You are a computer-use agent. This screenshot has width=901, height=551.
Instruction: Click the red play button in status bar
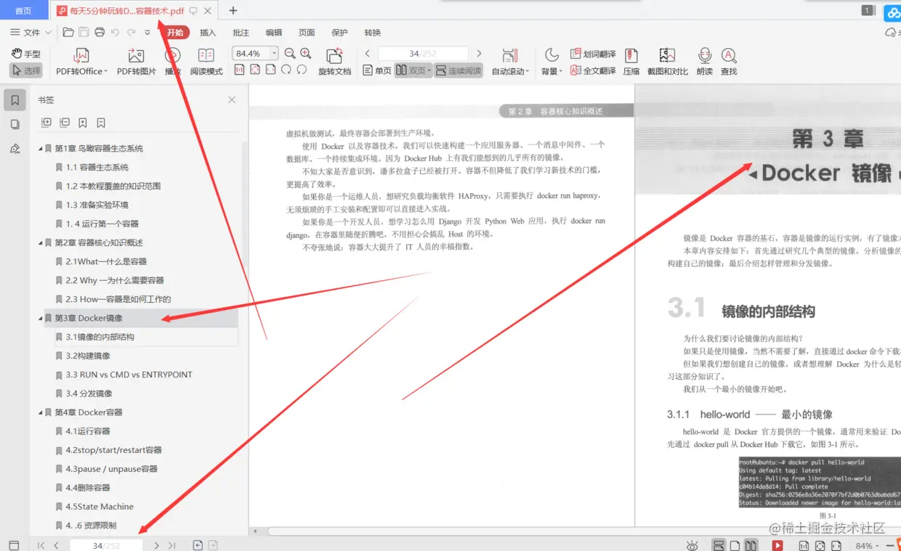(x=777, y=545)
